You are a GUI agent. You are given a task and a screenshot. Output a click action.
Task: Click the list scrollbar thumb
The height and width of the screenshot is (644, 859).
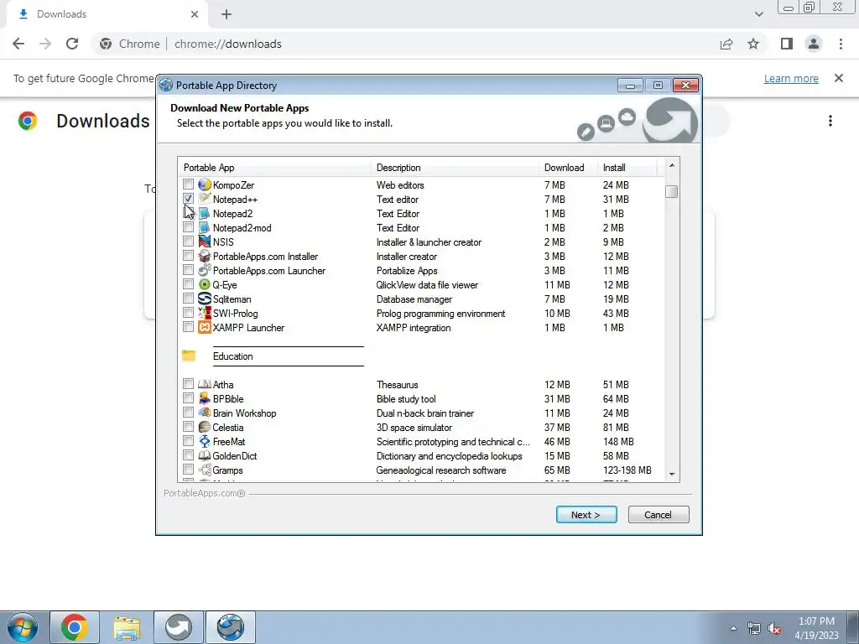point(672,192)
